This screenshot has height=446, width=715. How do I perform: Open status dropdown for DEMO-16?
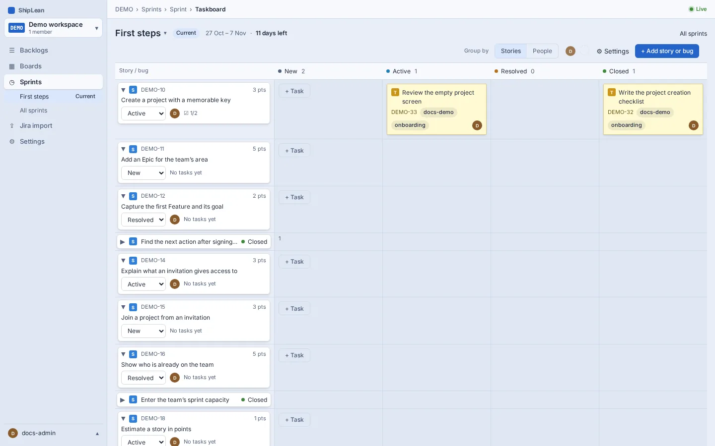[x=143, y=378]
